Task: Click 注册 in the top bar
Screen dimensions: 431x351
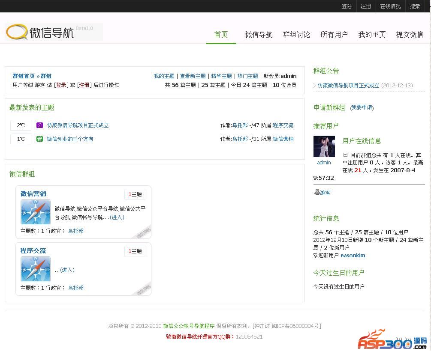Action: pos(366,6)
